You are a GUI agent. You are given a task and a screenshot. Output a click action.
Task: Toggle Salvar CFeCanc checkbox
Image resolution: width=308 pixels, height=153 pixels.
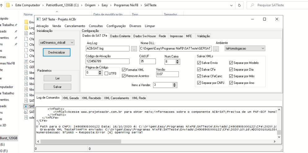coord(199,76)
